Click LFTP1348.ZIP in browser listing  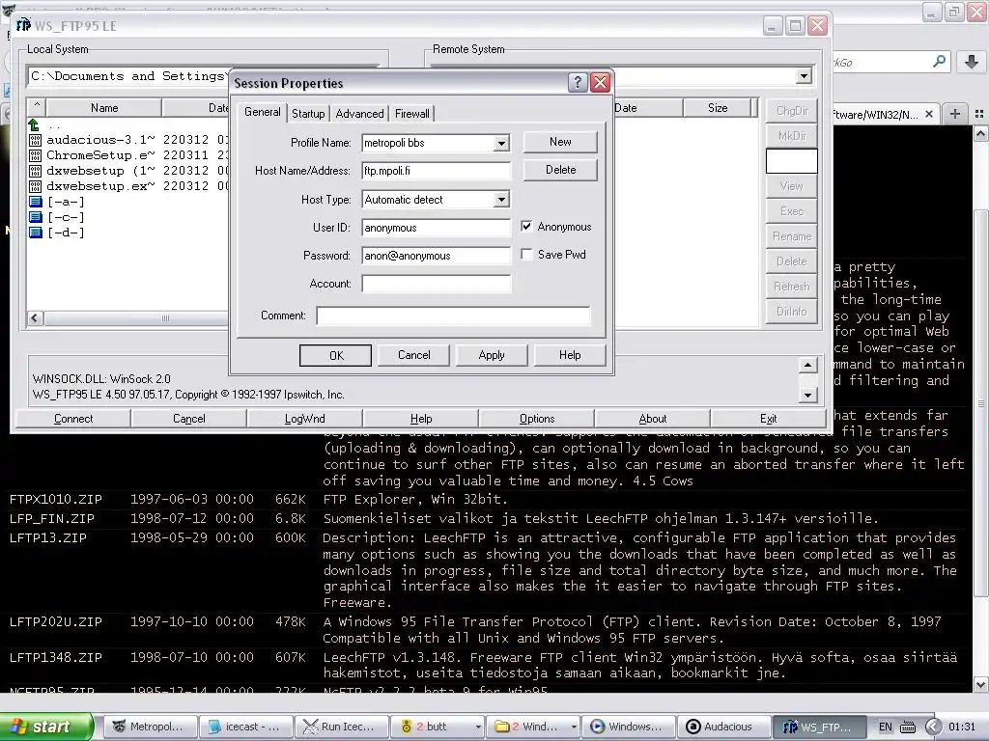click(x=55, y=657)
